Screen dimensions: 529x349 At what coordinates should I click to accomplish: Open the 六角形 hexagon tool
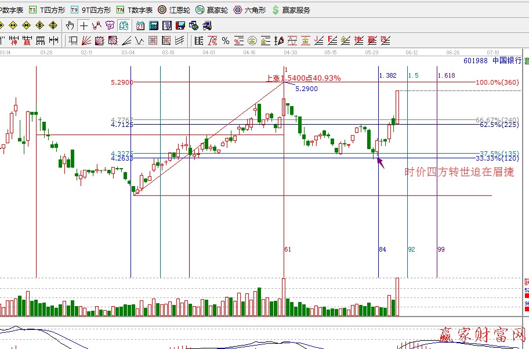[250, 10]
